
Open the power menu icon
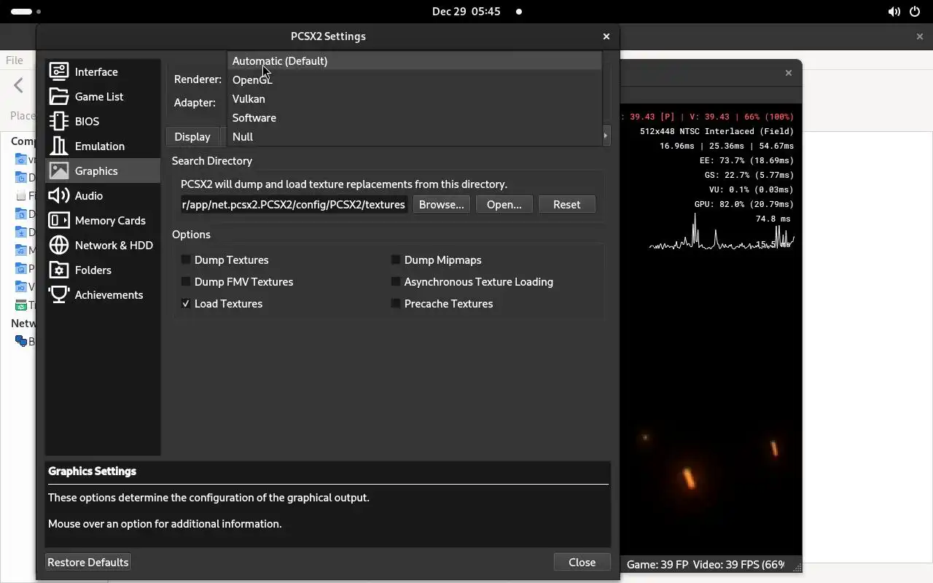click(916, 12)
